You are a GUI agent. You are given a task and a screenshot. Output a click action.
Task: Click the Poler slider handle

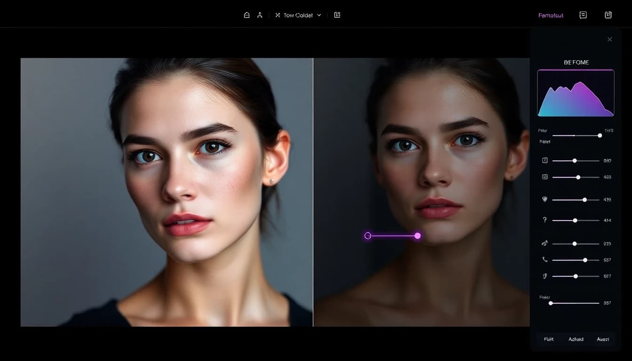(551, 303)
